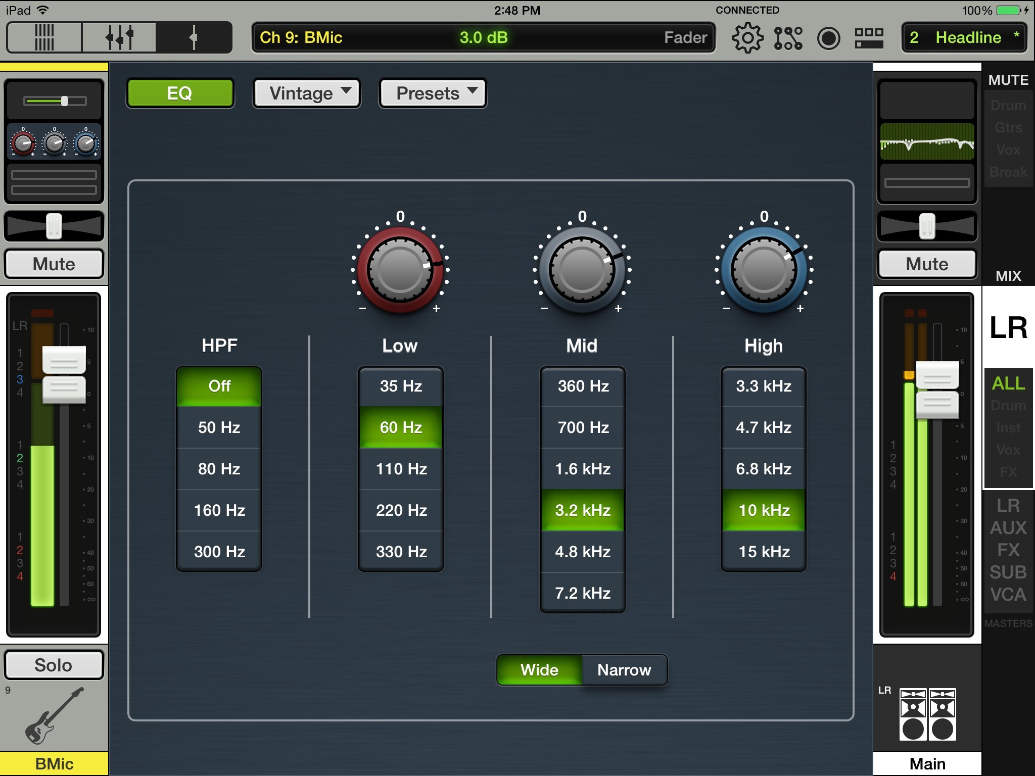
Task: Select the ALL view group
Action: [1008, 383]
